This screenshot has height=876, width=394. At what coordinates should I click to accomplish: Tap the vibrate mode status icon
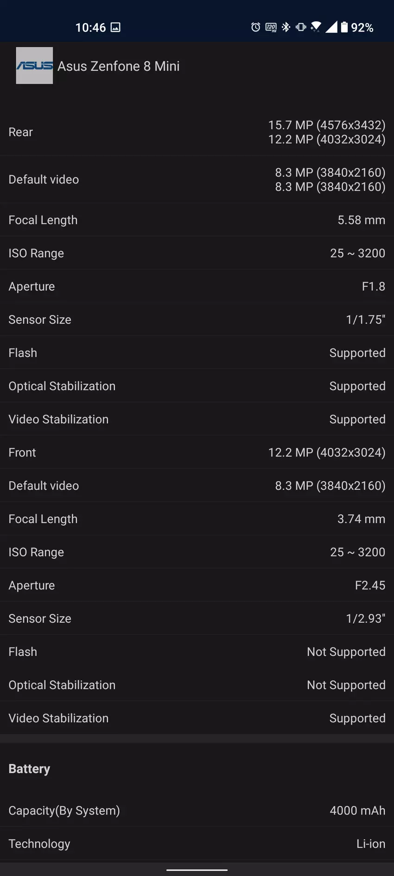point(301,27)
